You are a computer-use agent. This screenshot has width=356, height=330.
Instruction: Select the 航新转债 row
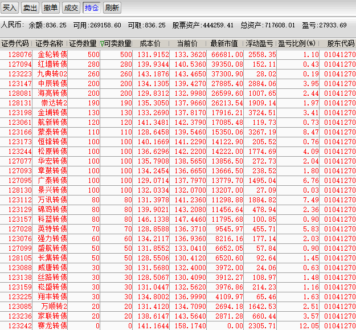(x=178, y=123)
